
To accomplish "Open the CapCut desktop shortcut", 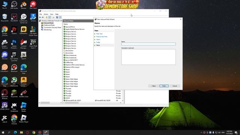I will click(5, 118).
